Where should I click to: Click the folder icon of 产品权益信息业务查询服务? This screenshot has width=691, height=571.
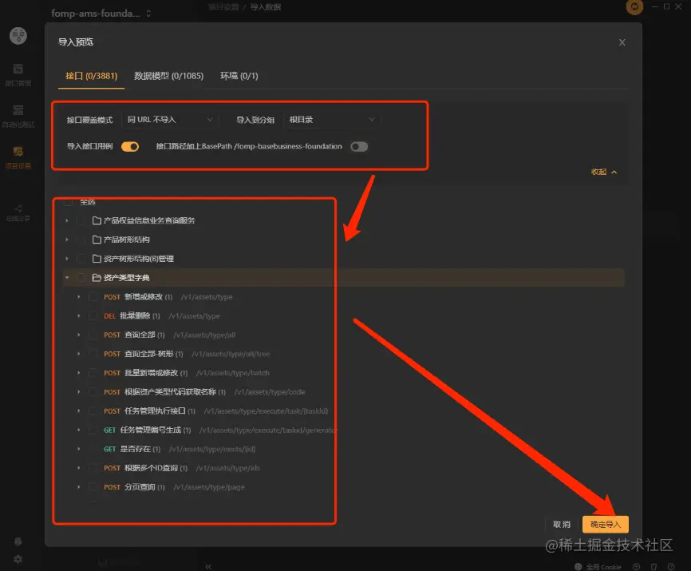pyautogui.click(x=97, y=220)
